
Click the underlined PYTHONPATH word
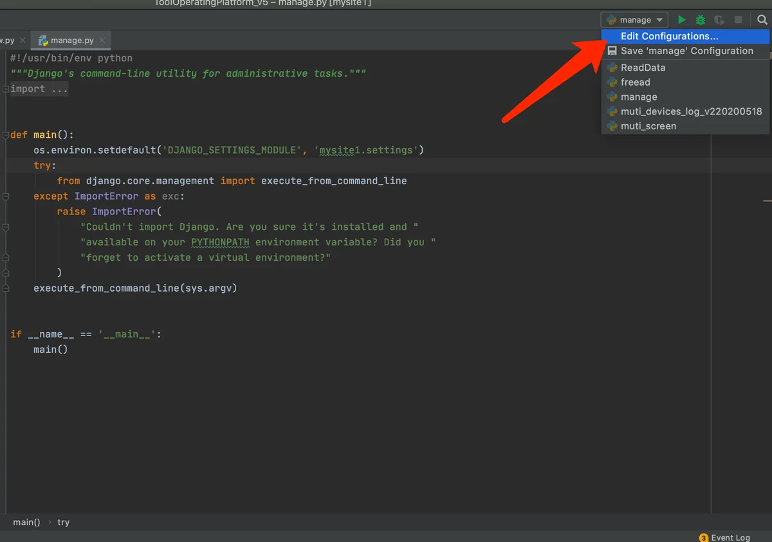pyautogui.click(x=220, y=242)
